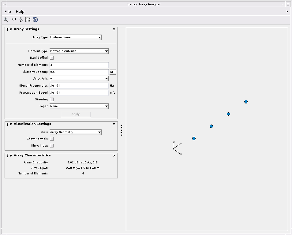
Task: Click the Element Spacing unit field
Action: pyautogui.click(x=112, y=72)
